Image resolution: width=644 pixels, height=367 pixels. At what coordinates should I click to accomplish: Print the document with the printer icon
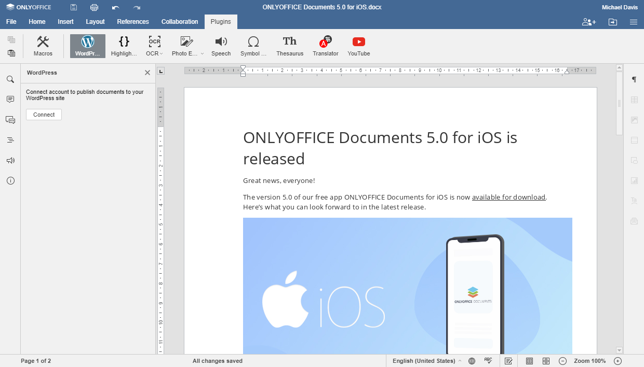(94, 7)
